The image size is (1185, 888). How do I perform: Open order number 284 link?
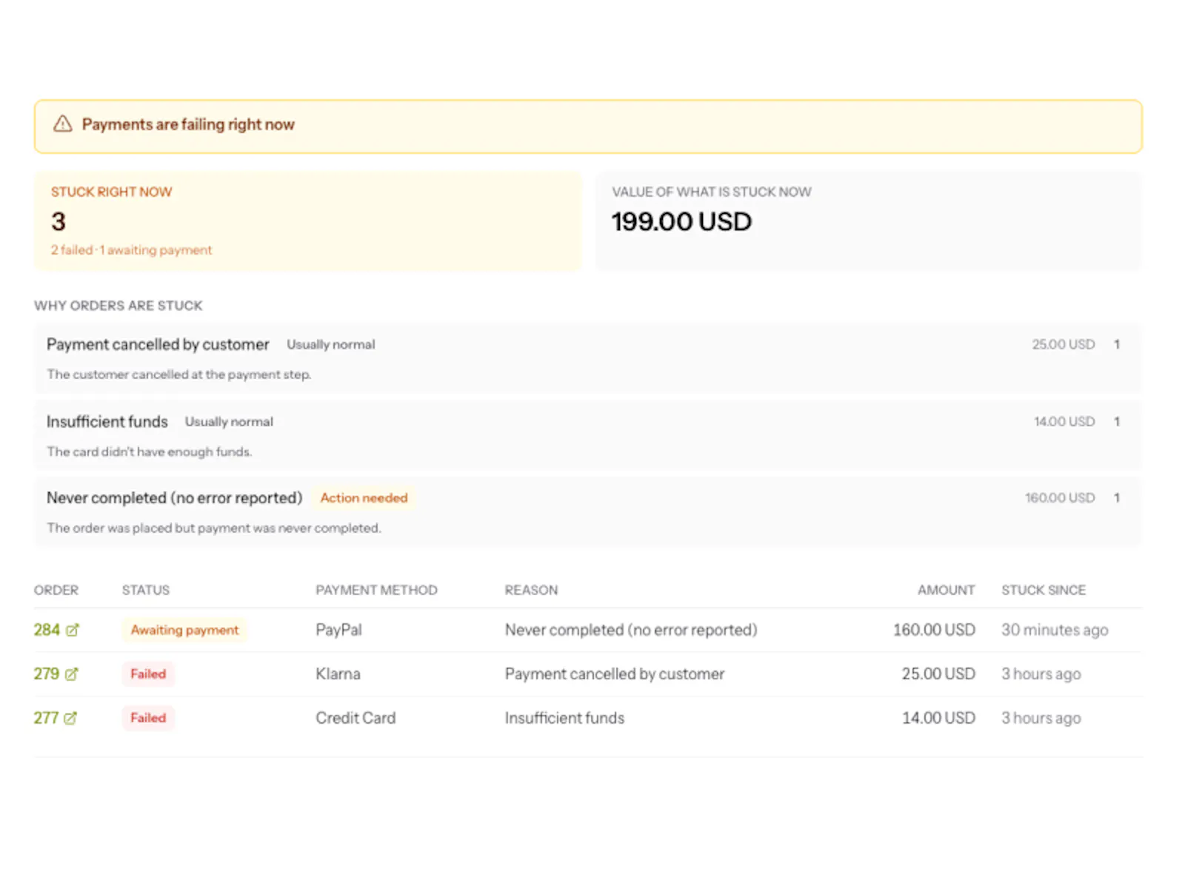click(x=47, y=630)
